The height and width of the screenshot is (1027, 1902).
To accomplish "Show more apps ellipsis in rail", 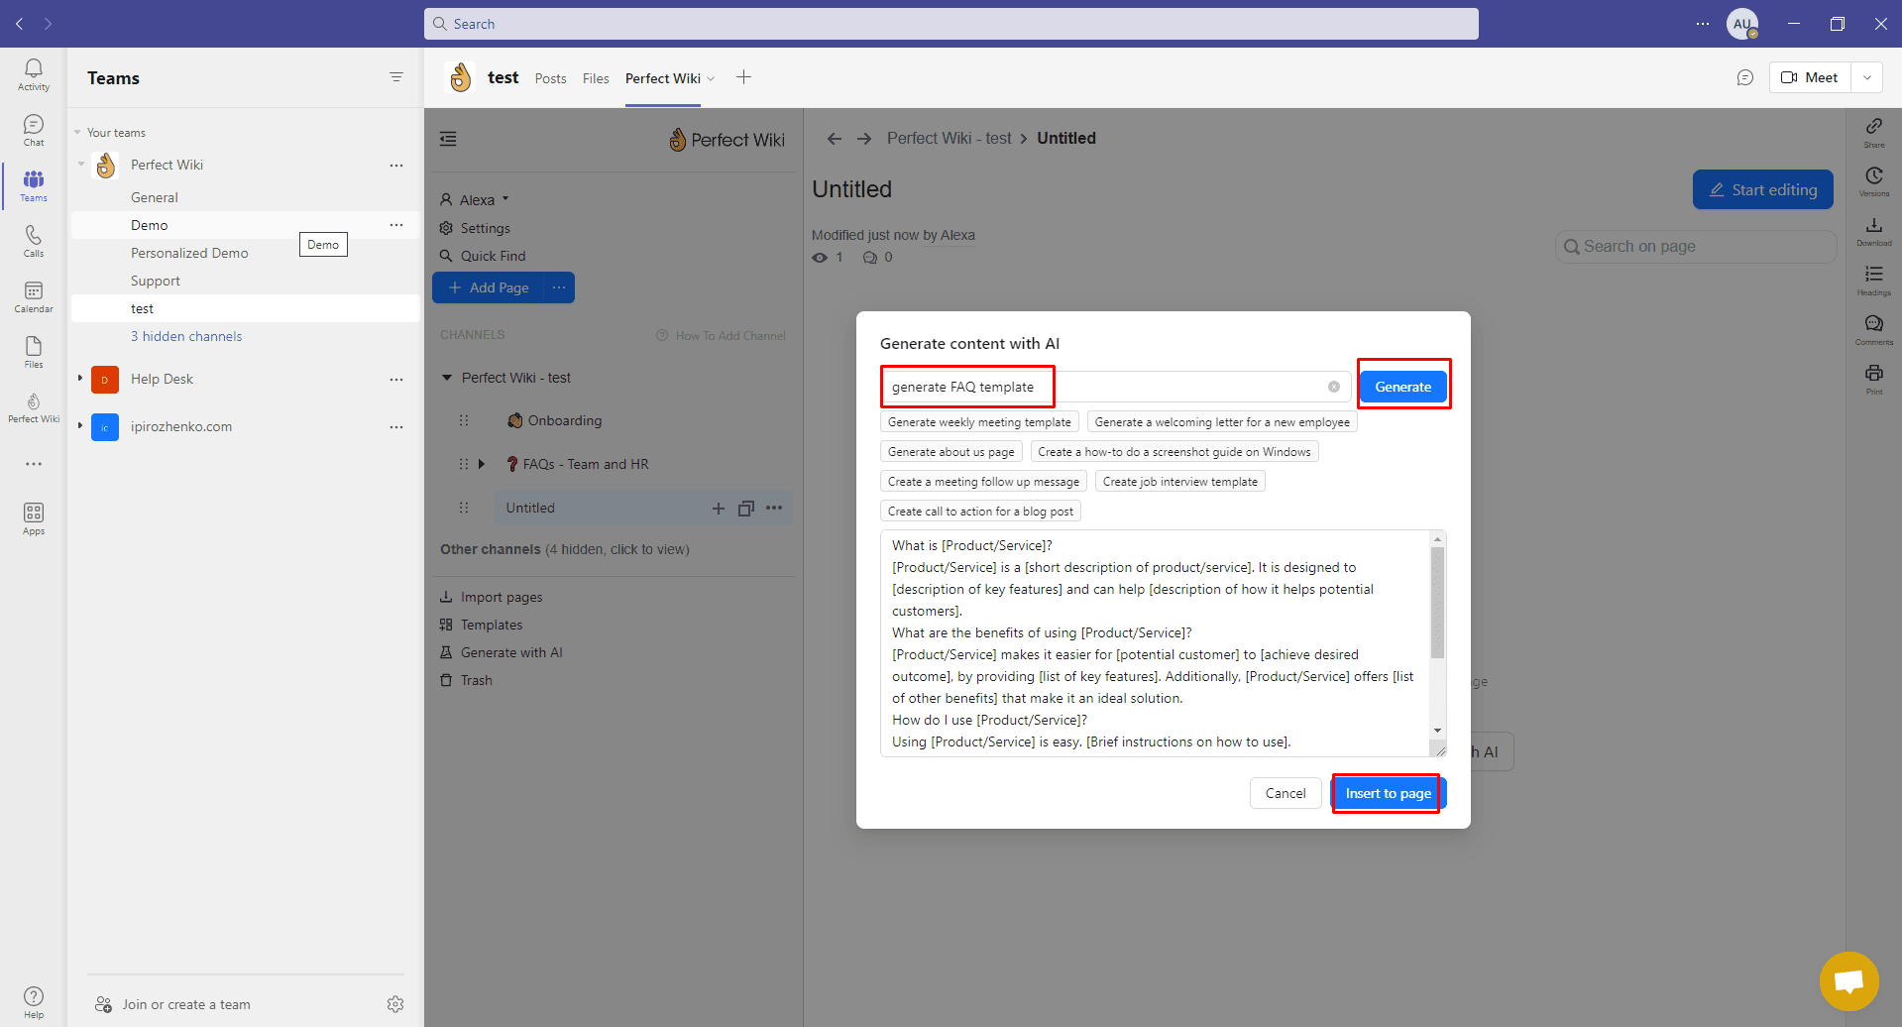I will pyautogui.click(x=34, y=464).
